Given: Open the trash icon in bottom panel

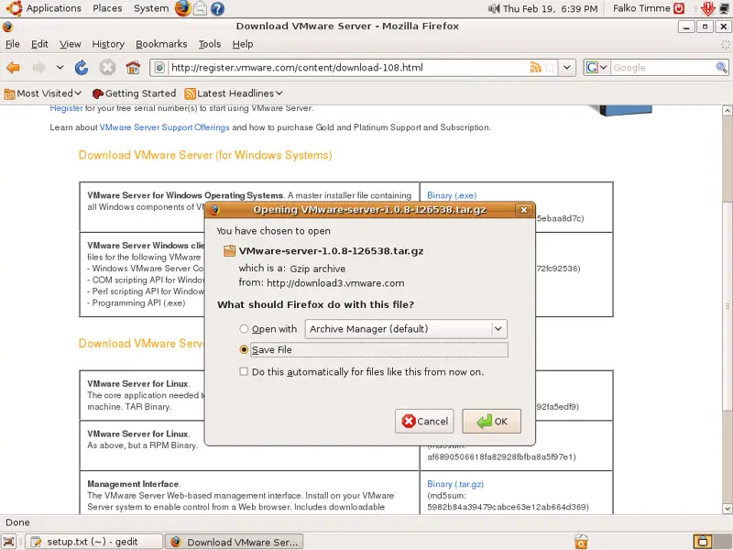Looking at the screenshot, I should [x=581, y=542].
